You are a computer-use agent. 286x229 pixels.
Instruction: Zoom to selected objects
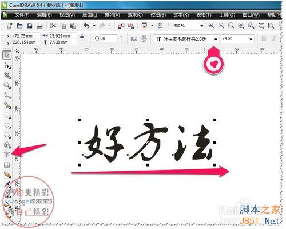[x=231, y=26]
